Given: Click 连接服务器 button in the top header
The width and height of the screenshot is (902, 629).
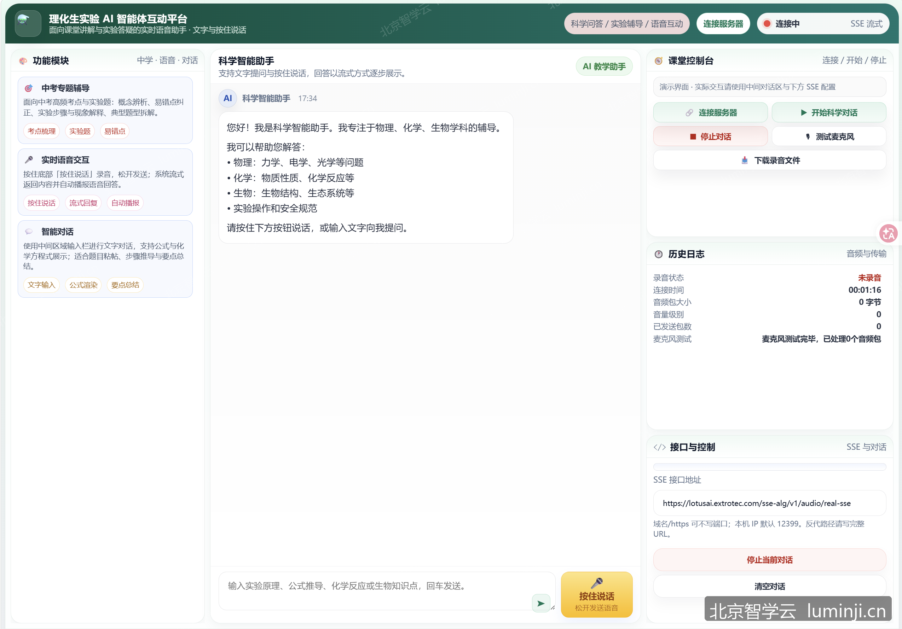Looking at the screenshot, I should click(x=723, y=24).
